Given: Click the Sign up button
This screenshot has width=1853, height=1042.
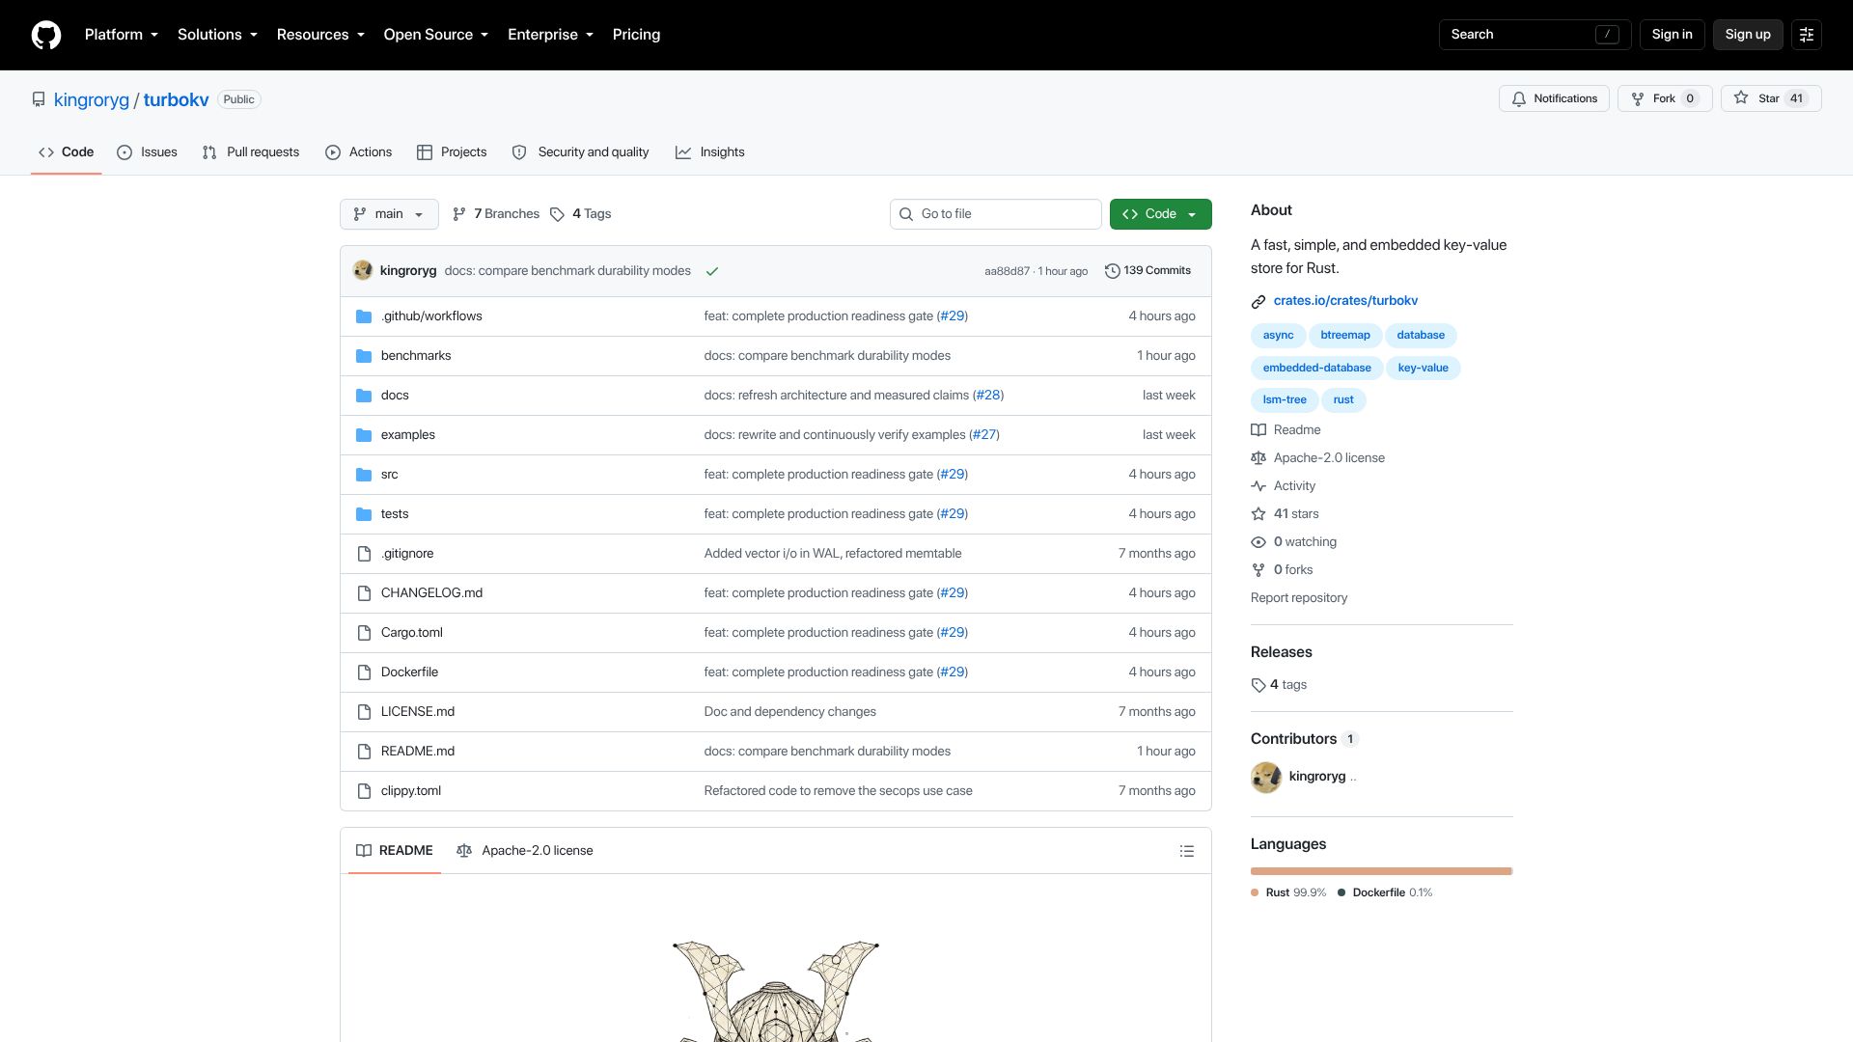Looking at the screenshot, I should [1748, 35].
